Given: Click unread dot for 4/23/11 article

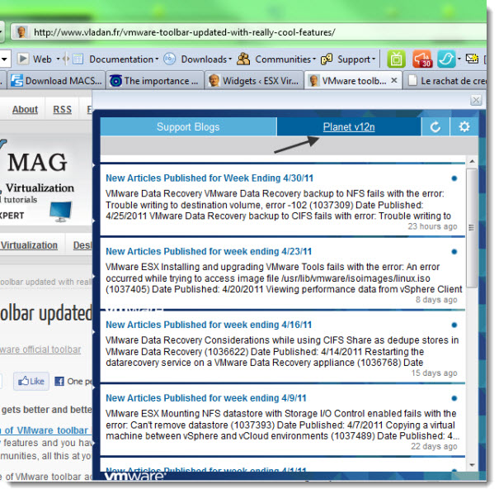Looking at the screenshot, I should 454,251.
